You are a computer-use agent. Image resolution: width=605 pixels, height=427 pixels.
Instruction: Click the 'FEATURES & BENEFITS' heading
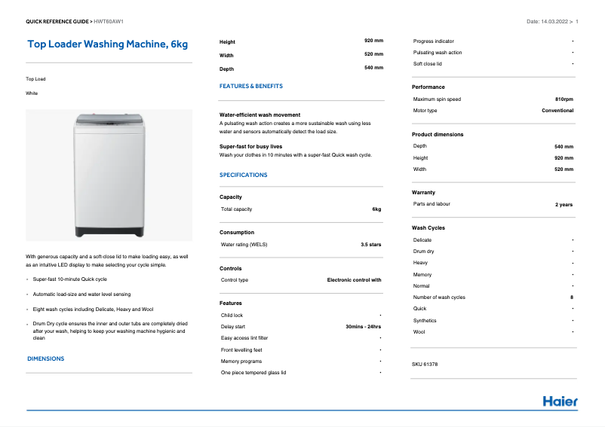coord(250,87)
